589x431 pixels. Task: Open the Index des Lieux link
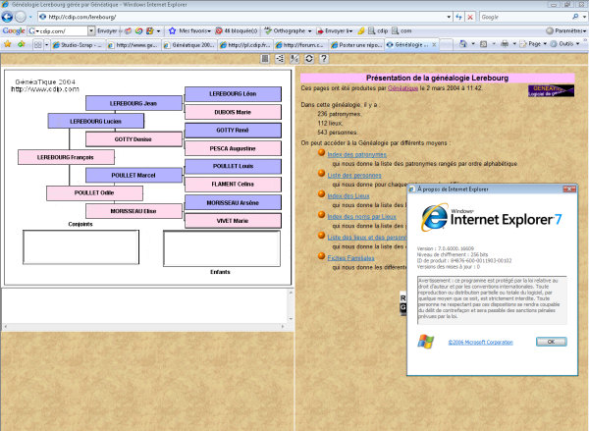click(x=348, y=195)
